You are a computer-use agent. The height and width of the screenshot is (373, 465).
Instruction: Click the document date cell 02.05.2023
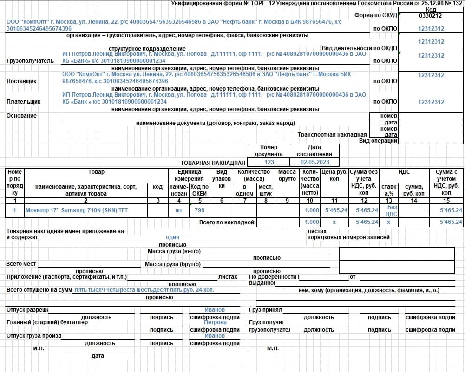(314, 162)
